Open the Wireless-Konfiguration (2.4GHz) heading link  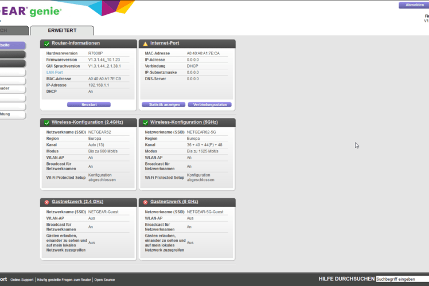pos(87,122)
